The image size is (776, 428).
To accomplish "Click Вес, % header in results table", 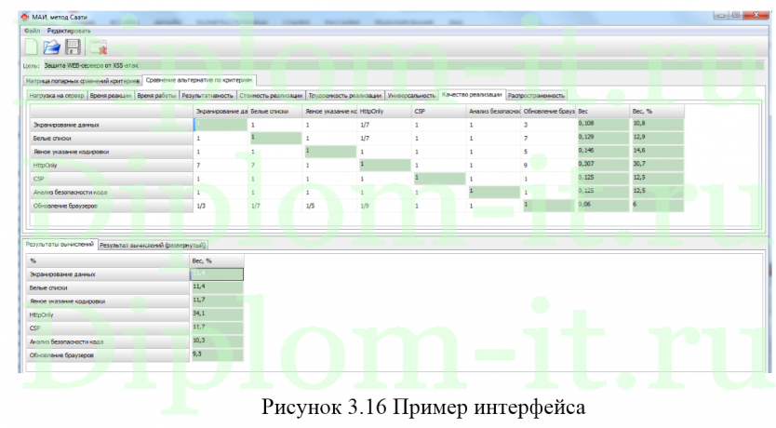I will point(217,261).
